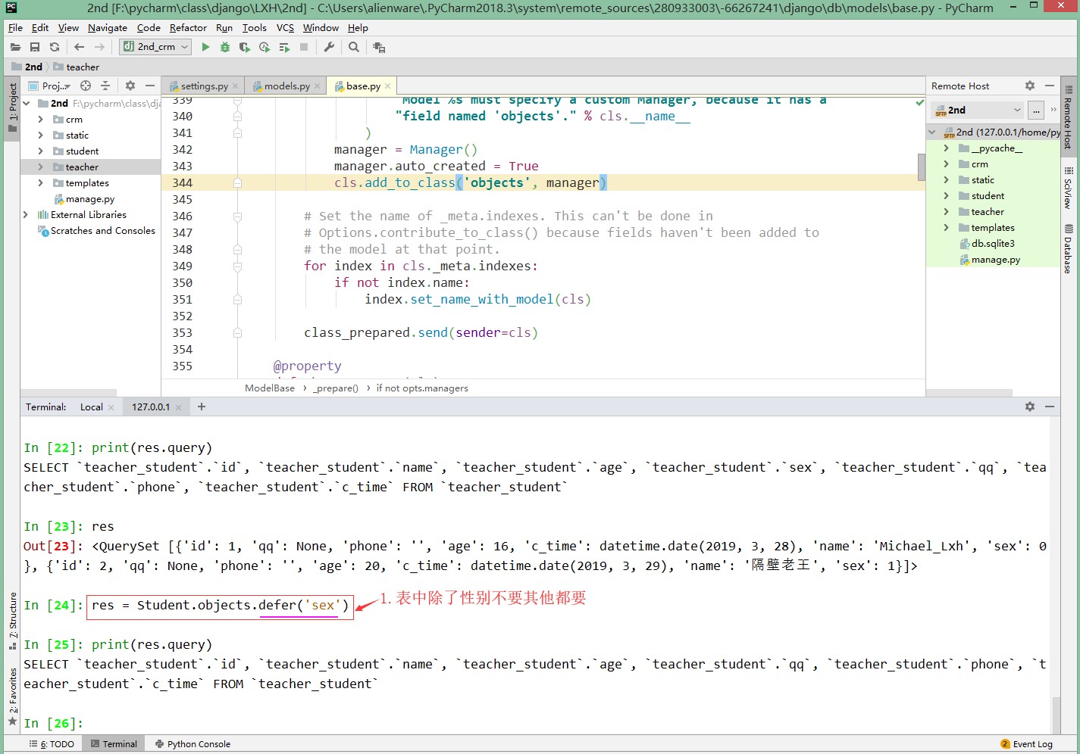Expand the student folder in Project tree
Screen dimensions: 1080x754
[x=40, y=151]
